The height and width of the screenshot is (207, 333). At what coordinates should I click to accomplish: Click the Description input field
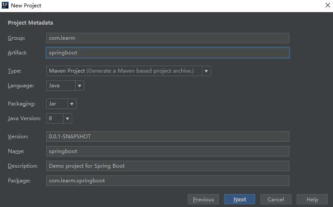coord(167,166)
